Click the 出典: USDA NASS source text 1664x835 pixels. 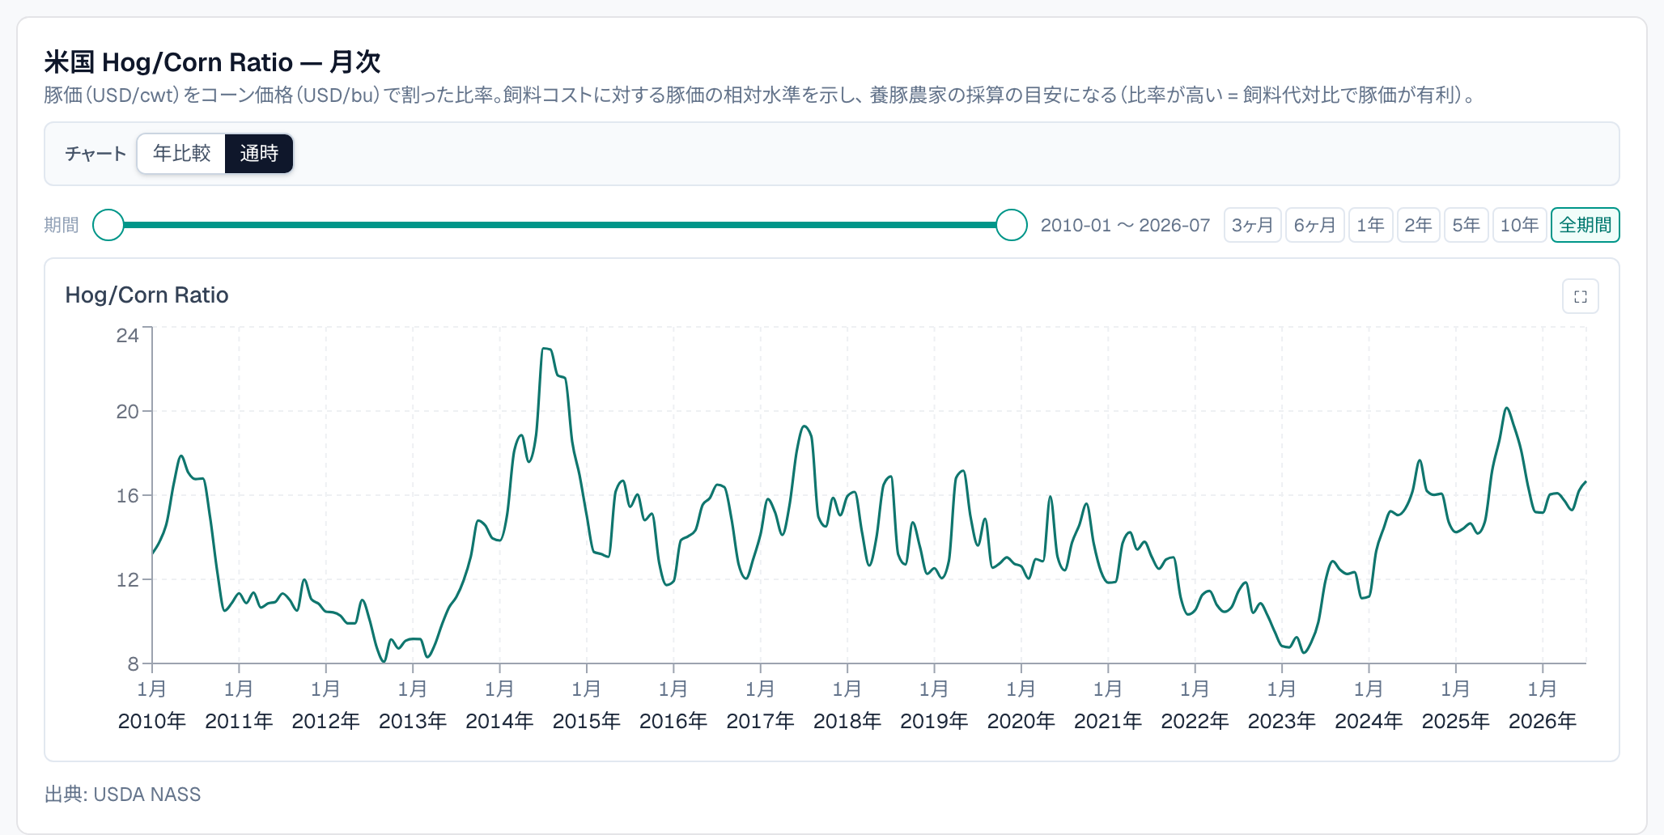(122, 795)
